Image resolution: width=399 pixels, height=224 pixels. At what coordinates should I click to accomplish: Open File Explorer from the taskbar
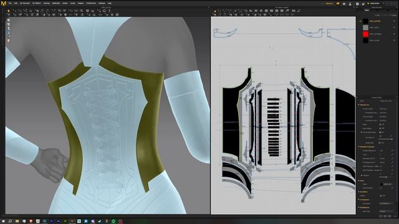tap(17, 222)
